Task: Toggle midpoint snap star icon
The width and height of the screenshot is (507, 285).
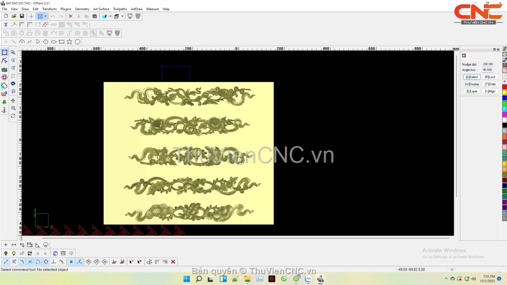Action: 14,262
